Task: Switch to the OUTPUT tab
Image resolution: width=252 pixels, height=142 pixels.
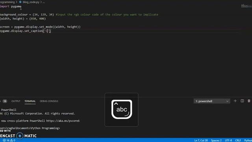Action: click(x=16, y=101)
